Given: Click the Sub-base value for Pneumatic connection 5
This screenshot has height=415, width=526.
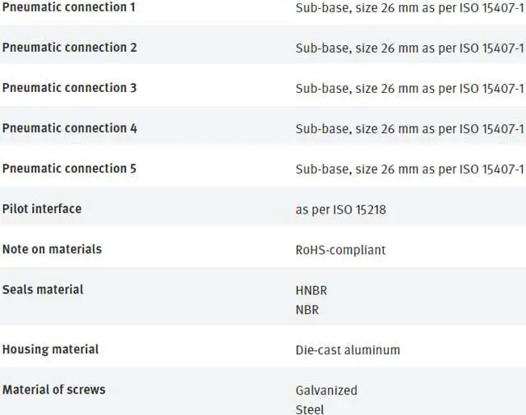Looking at the screenshot, I should [x=409, y=169].
